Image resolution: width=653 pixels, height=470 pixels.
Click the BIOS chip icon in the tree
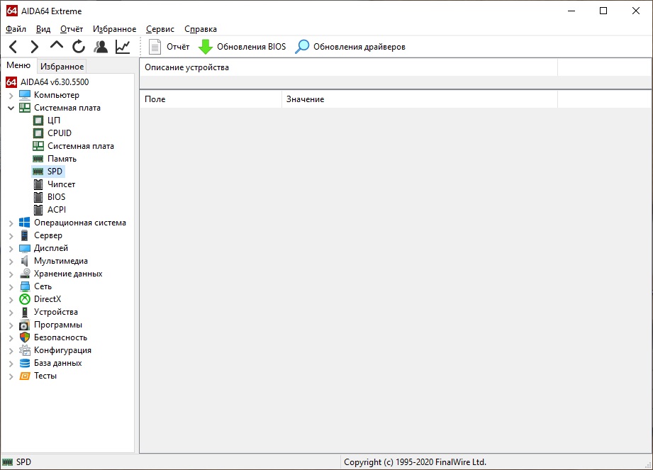point(38,197)
